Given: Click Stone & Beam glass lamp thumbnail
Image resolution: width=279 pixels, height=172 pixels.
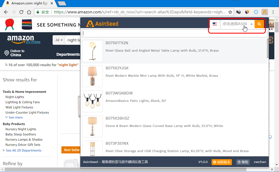Looking at the screenshot, I should pyautogui.click(x=92, y=126).
